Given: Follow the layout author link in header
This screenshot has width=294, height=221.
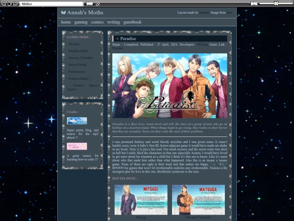Looking at the screenshot, I should 204,13.
